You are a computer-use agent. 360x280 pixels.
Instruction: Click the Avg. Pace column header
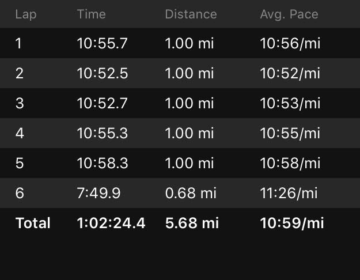(288, 14)
